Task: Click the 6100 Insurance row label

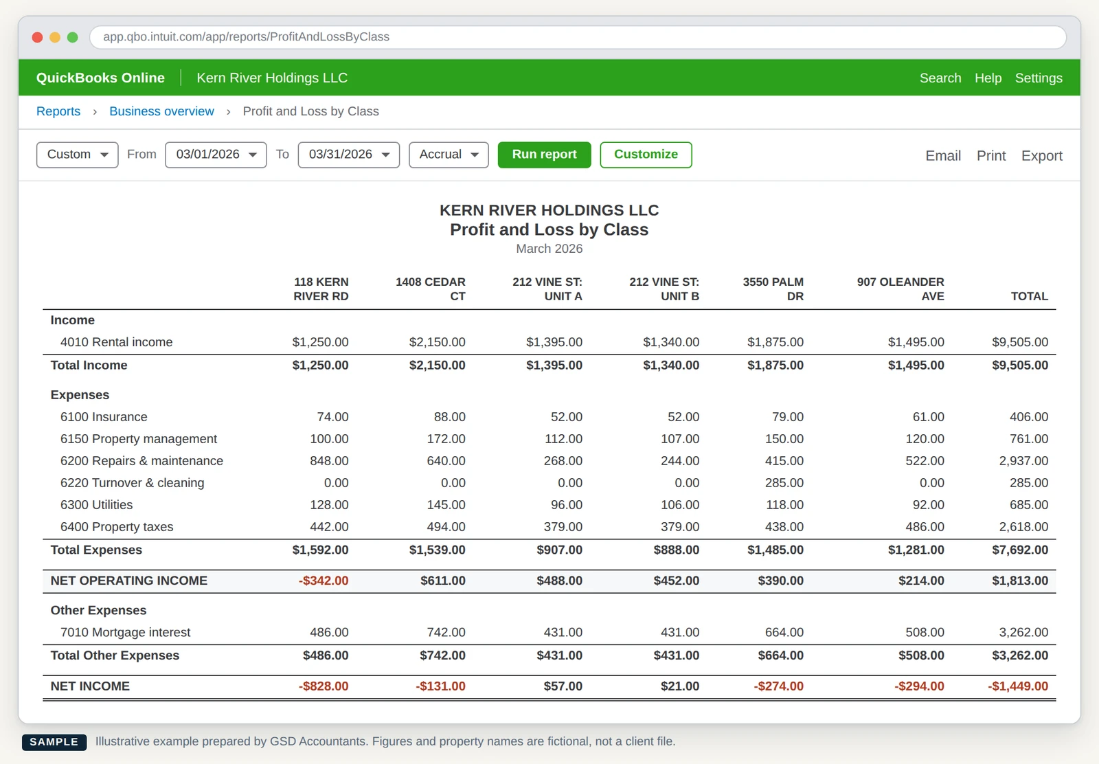Action: (x=104, y=417)
